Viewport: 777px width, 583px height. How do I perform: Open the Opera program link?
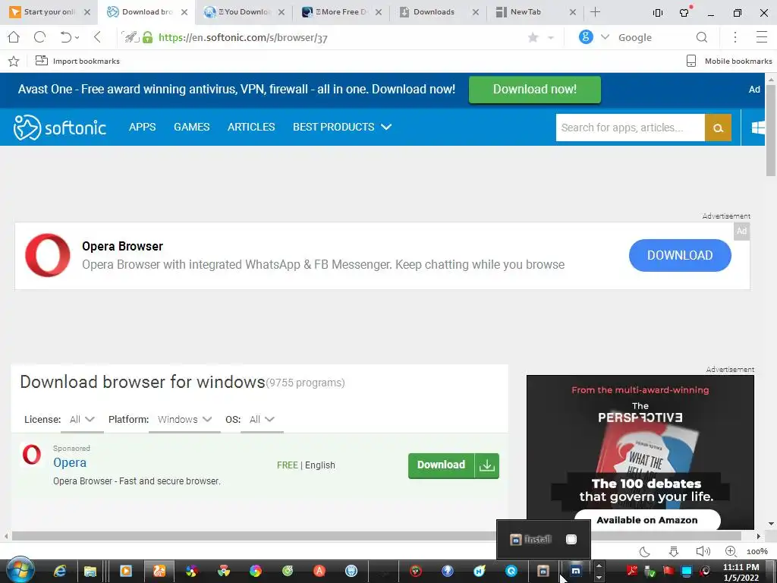point(70,462)
